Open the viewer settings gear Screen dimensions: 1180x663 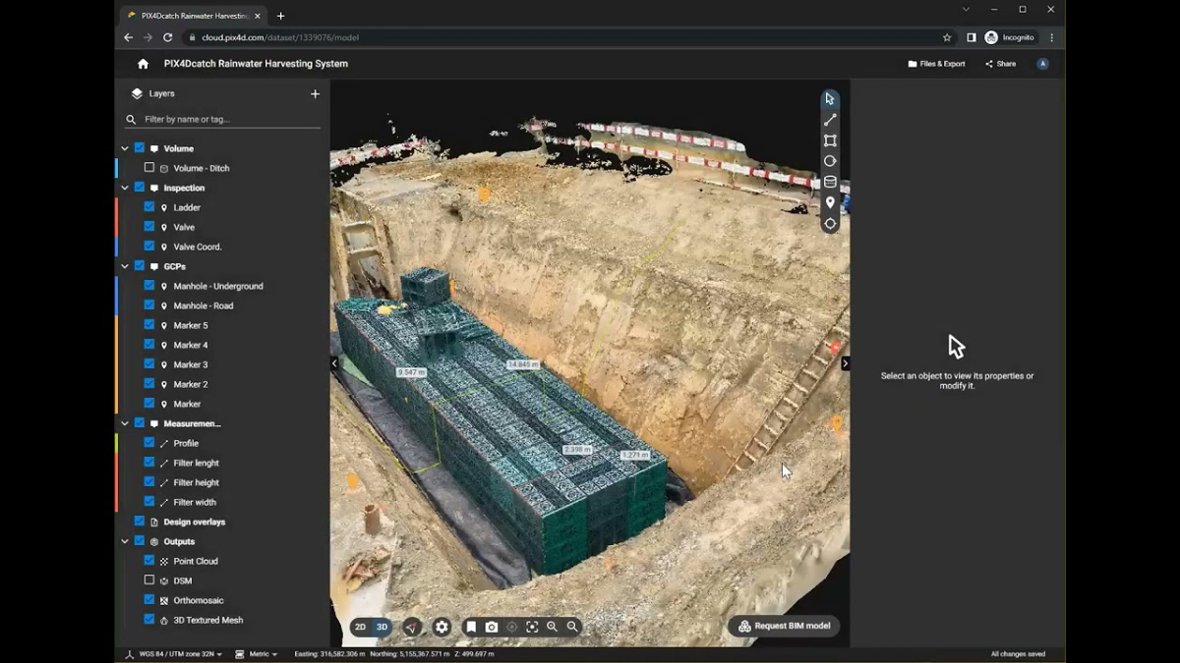[442, 627]
